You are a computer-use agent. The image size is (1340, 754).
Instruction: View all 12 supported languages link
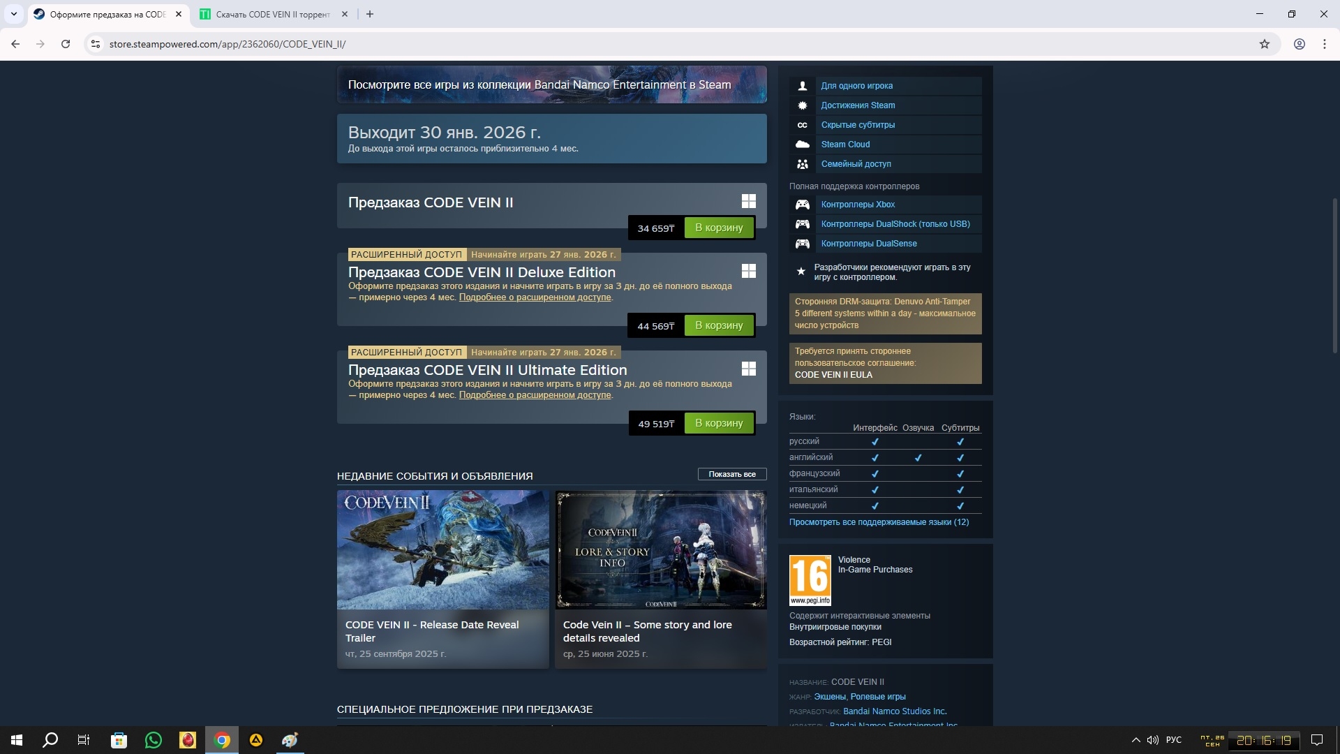point(879,522)
